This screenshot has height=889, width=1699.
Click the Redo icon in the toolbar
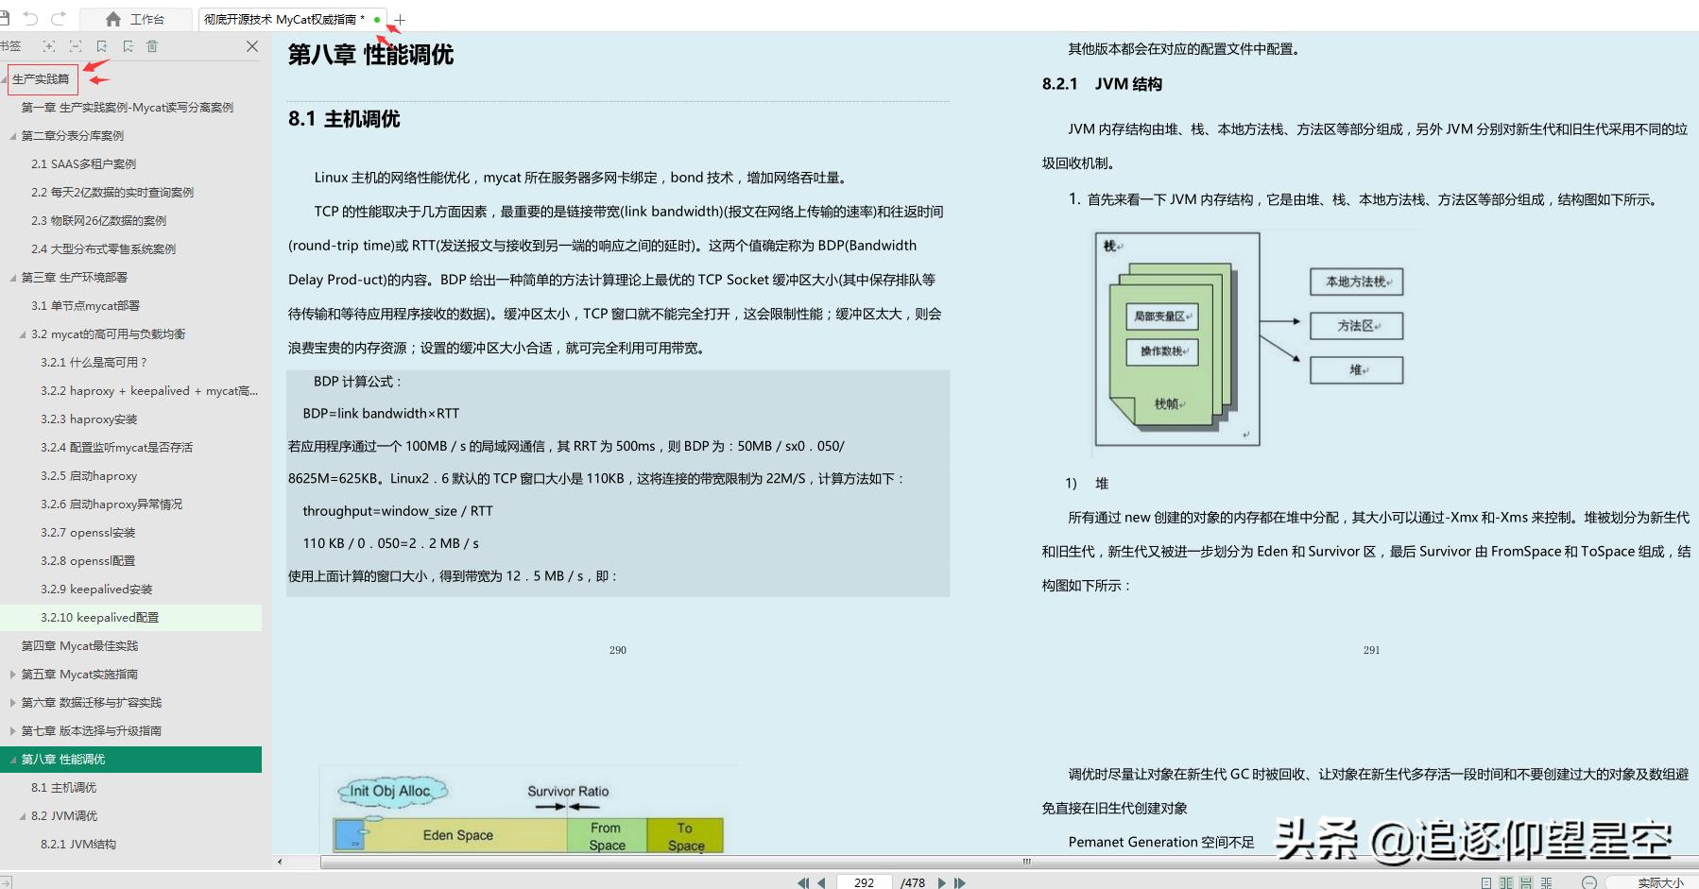(57, 17)
